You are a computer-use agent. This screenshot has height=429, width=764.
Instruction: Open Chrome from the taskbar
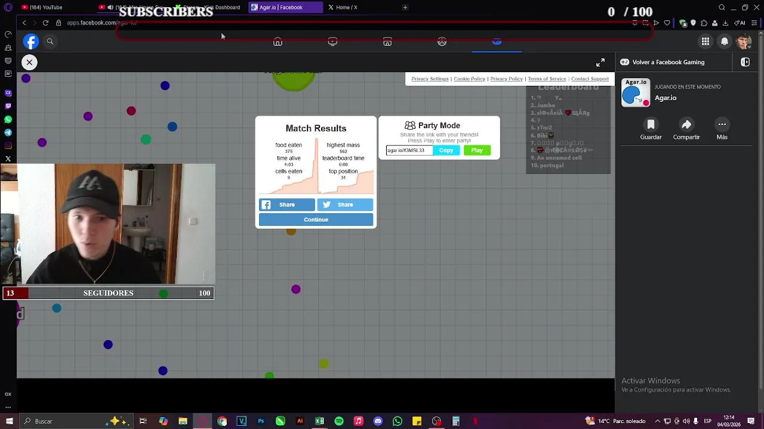(222, 421)
